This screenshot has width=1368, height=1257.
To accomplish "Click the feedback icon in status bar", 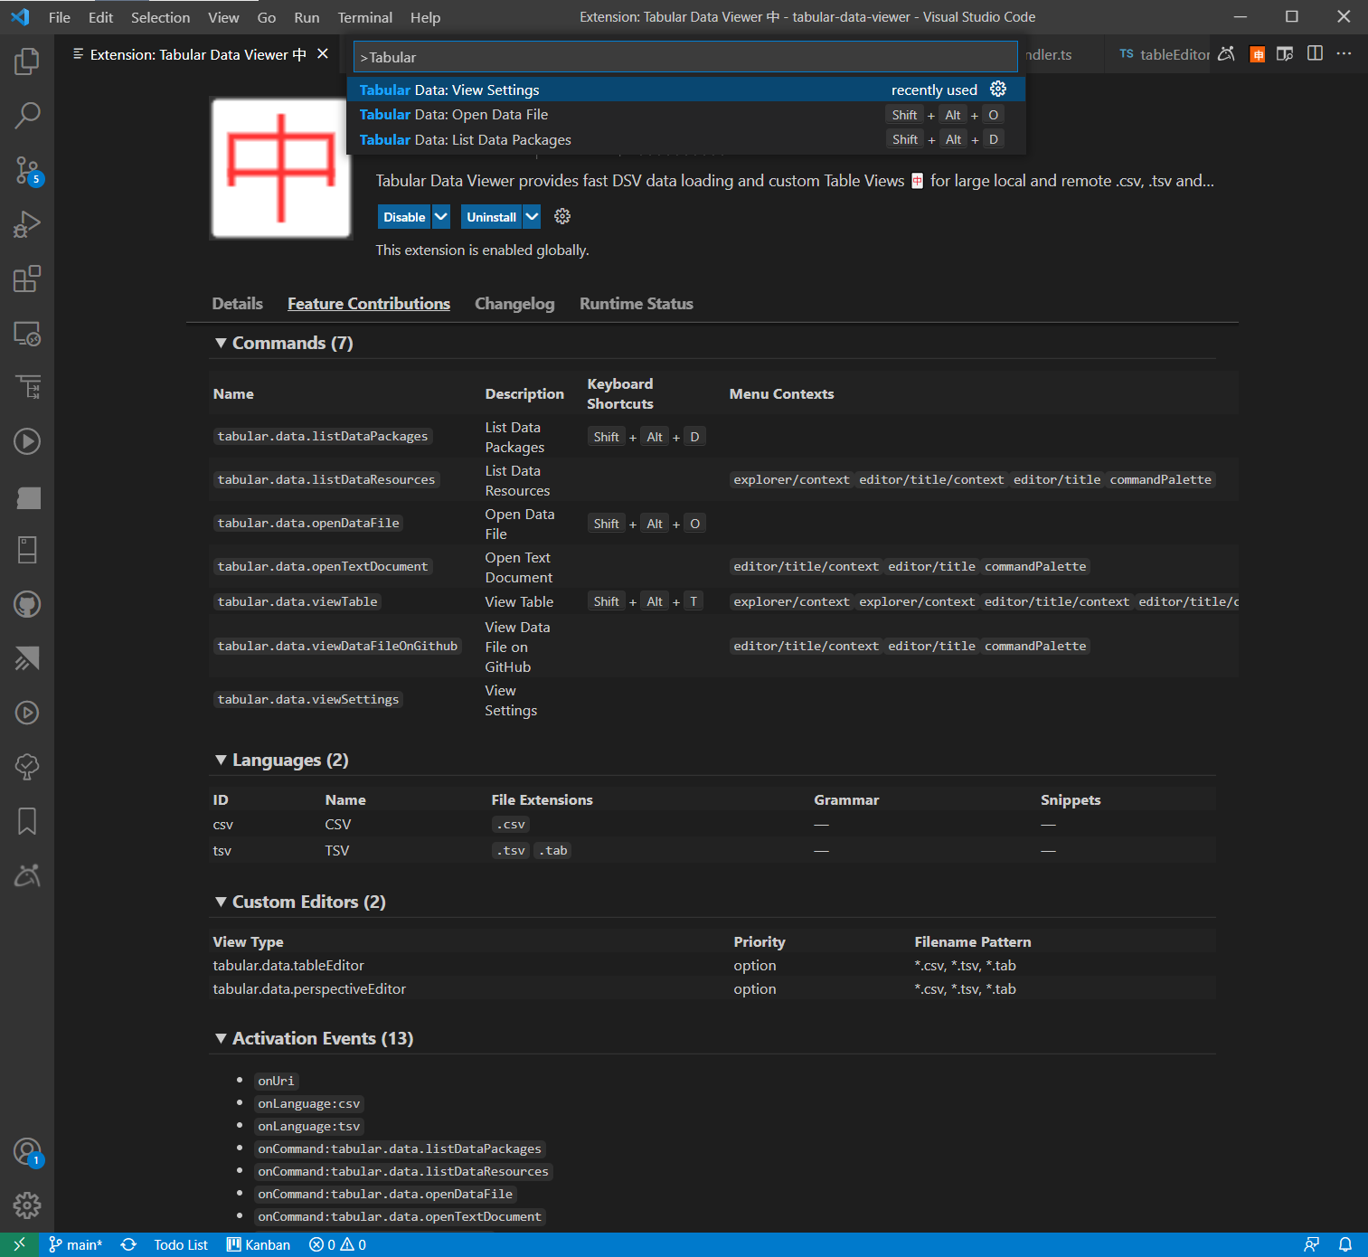I will tap(1312, 1244).
